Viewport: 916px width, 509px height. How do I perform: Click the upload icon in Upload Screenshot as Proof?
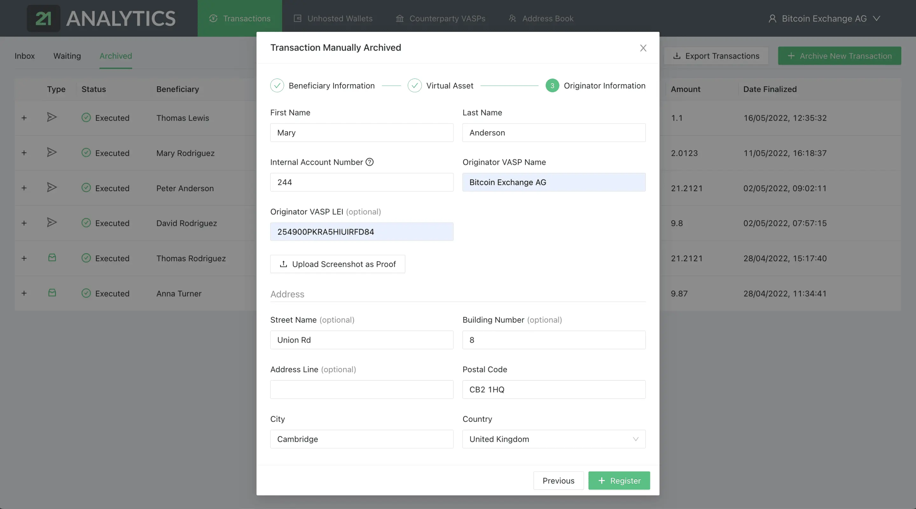point(283,264)
